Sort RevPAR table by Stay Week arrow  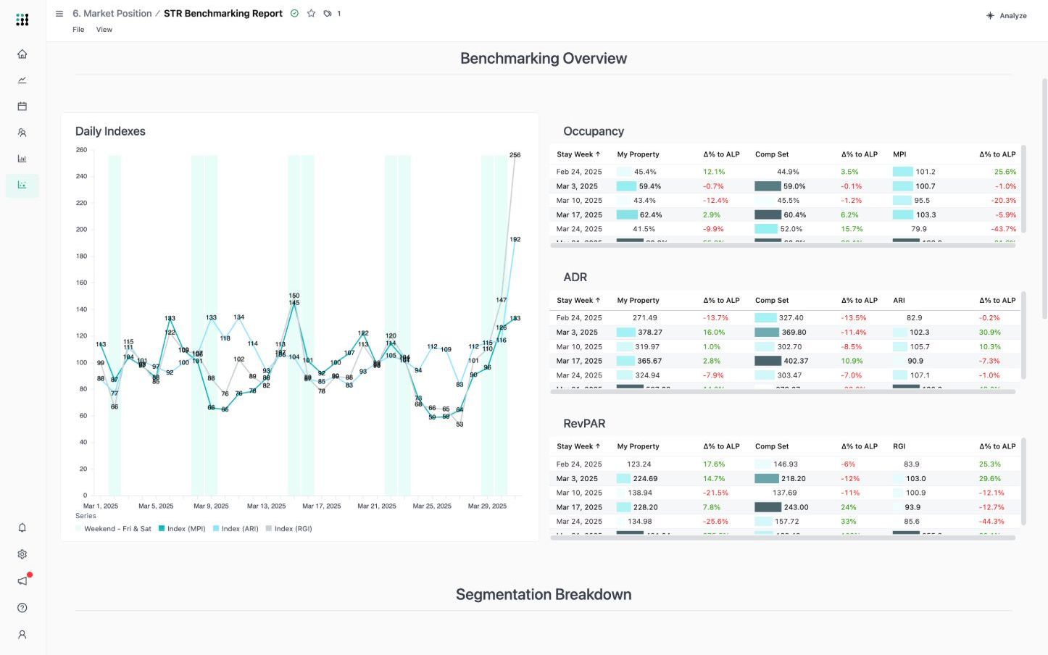[x=598, y=446]
